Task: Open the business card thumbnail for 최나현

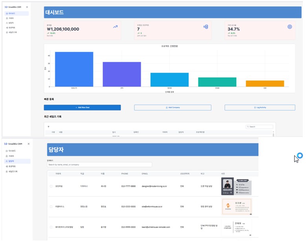Action: coord(236,186)
